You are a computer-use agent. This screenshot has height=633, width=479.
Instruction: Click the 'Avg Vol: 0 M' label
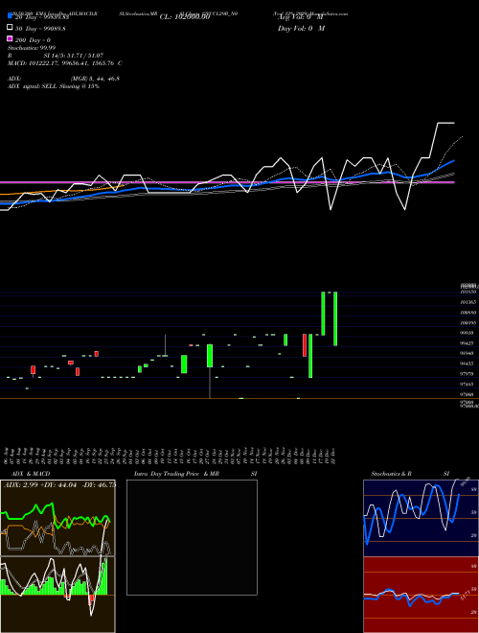click(301, 17)
